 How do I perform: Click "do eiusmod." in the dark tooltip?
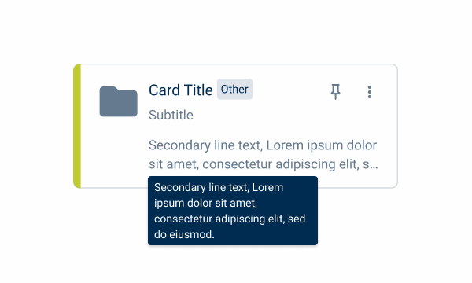pyautogui.click(x=184, y=234)
